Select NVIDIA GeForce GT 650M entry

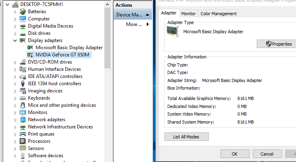(x=62, y=55)
